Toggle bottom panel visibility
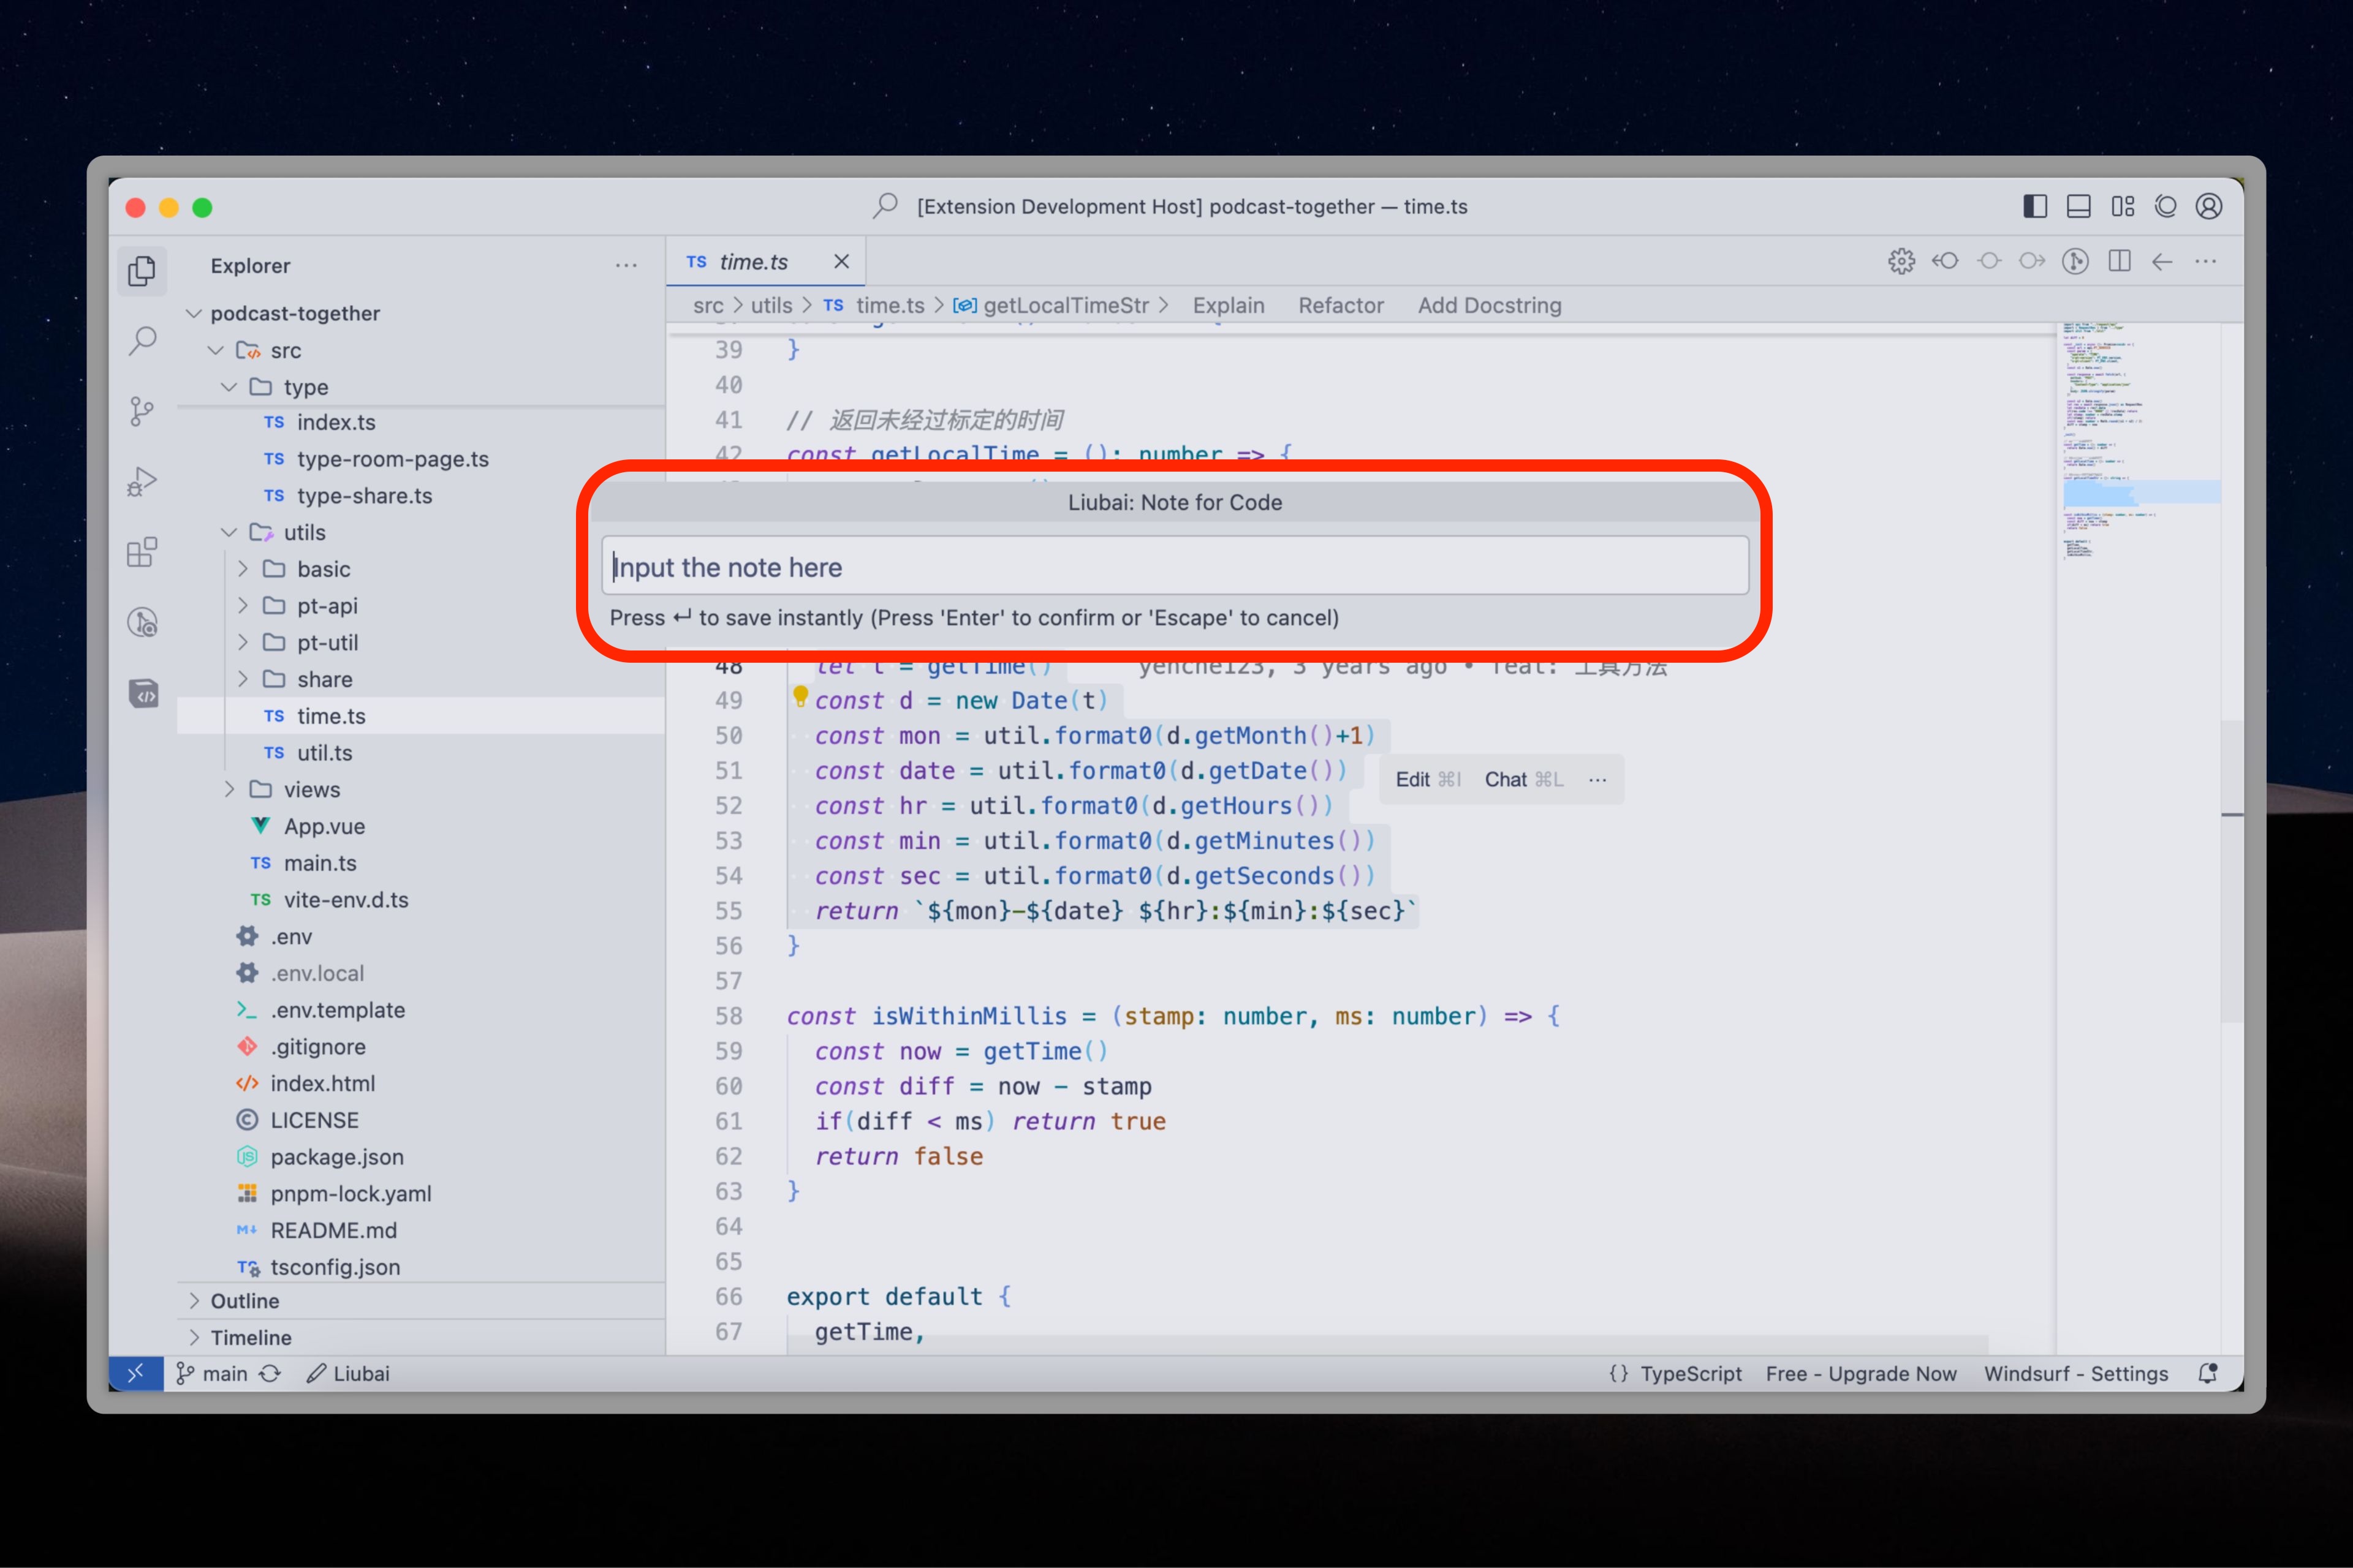This screenshot has height=1568, width=2353. pyautogui.click(x=2078, y=207)
